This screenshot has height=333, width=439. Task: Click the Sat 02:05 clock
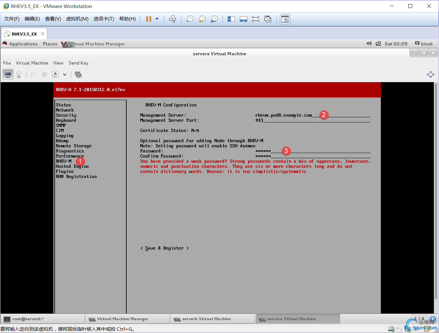[x=396, y=44]
